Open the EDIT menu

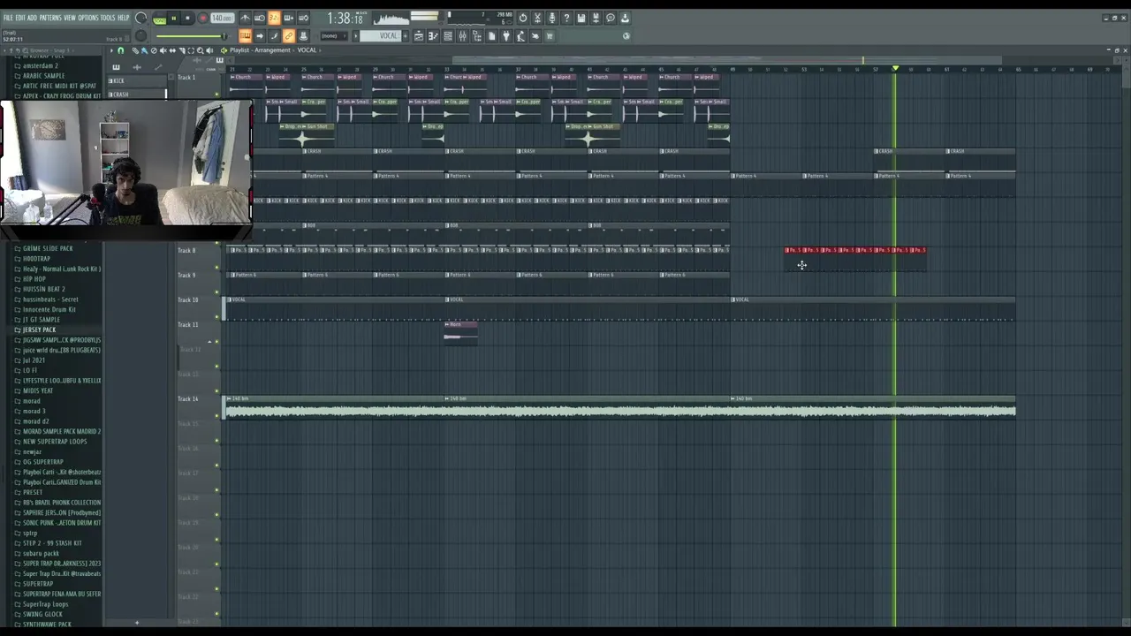pos(20,18)
